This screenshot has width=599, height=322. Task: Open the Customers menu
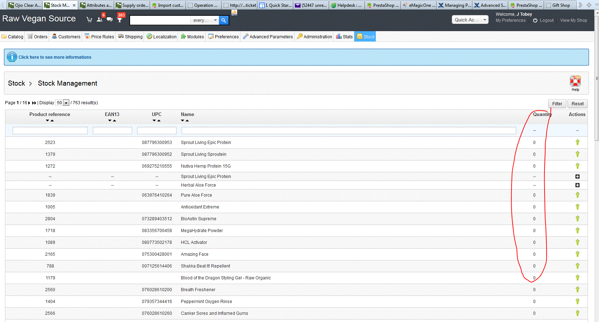coord(66,37)
